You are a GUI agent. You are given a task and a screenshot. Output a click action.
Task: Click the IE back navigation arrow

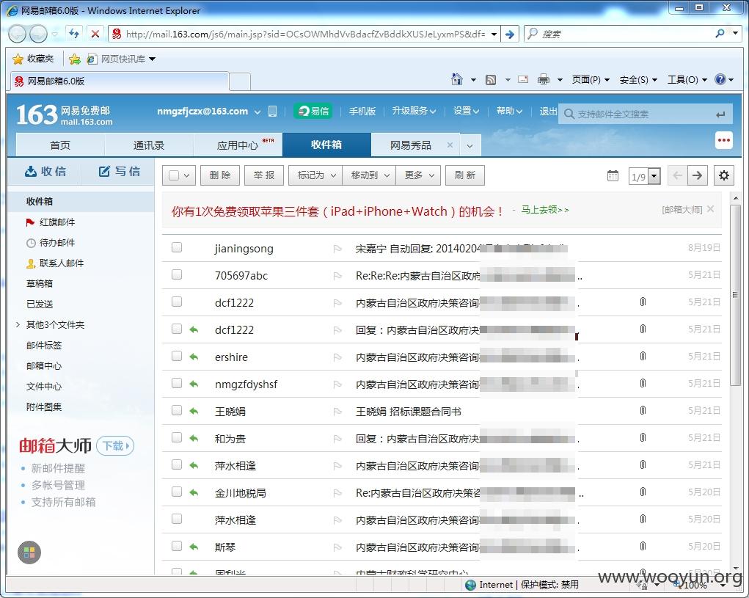point(17,34)
